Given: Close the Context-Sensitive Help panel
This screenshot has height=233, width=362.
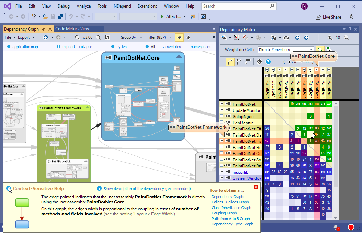Looking at the screenshot, I should point(256,187).
